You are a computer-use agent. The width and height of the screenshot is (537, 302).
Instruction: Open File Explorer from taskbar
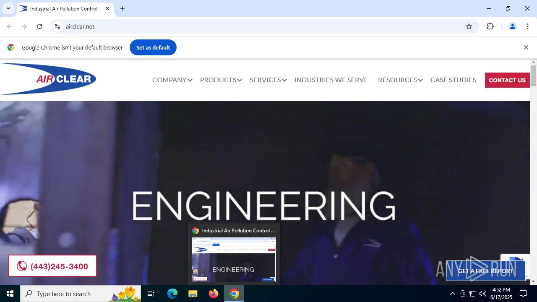[193, 294]
